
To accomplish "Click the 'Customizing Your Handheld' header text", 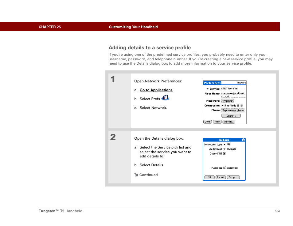I will [x=133, y=27].
